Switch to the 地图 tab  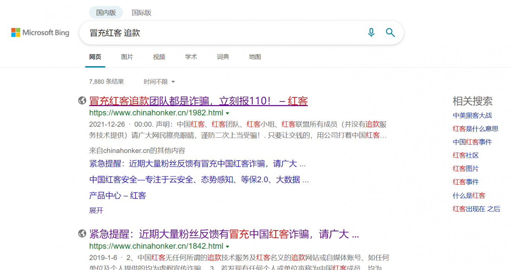[255, 57]
